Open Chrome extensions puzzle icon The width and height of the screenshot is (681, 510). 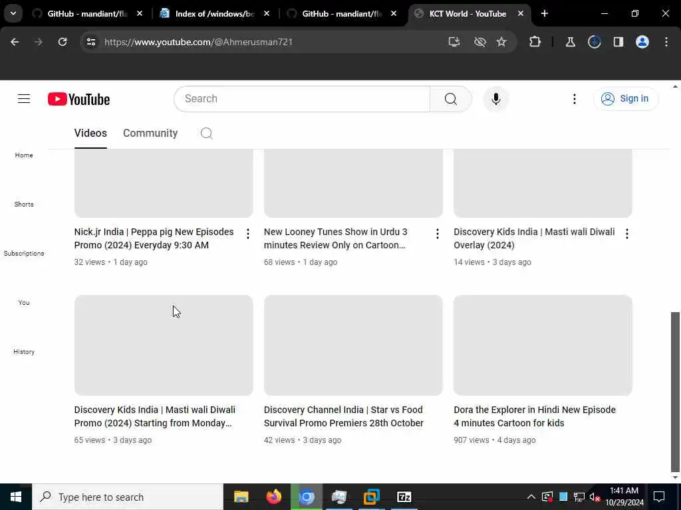[x=535, y=42]
